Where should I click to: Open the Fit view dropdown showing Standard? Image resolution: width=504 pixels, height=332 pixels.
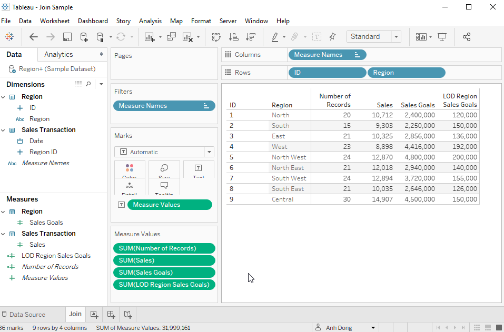pyautogui.click(x=393, y=36)
